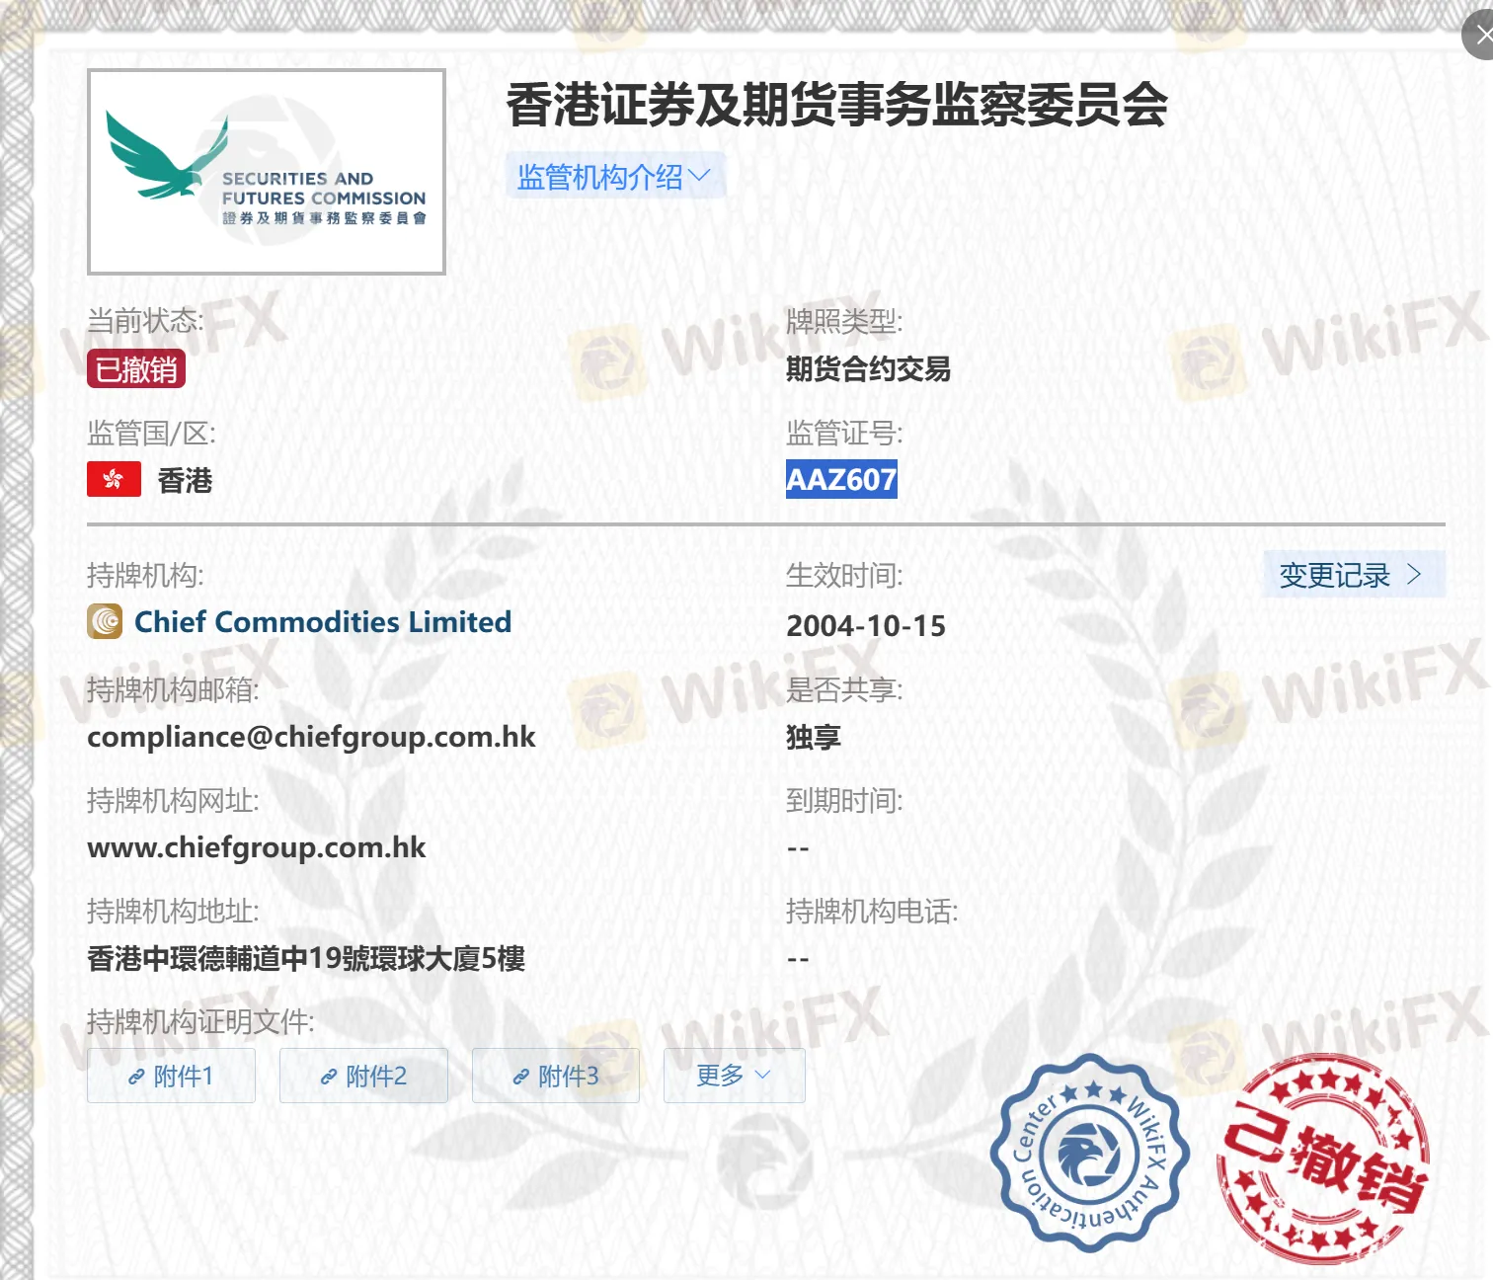Open attachment 附件1

point(171,1076)
